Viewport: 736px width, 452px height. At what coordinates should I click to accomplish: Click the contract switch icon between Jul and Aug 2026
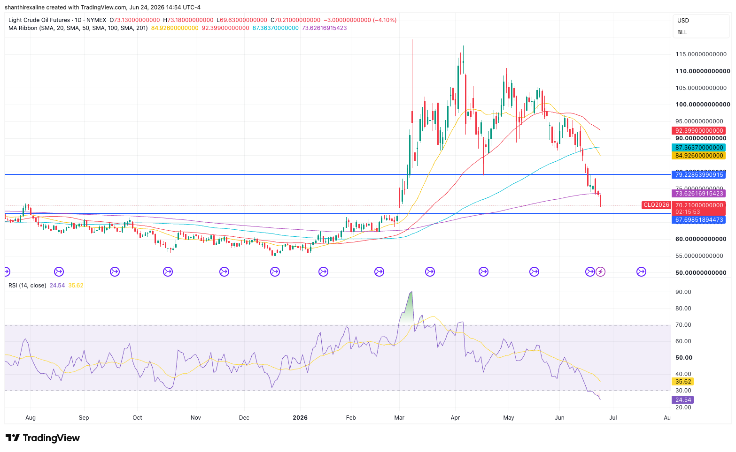pos(641,271)
